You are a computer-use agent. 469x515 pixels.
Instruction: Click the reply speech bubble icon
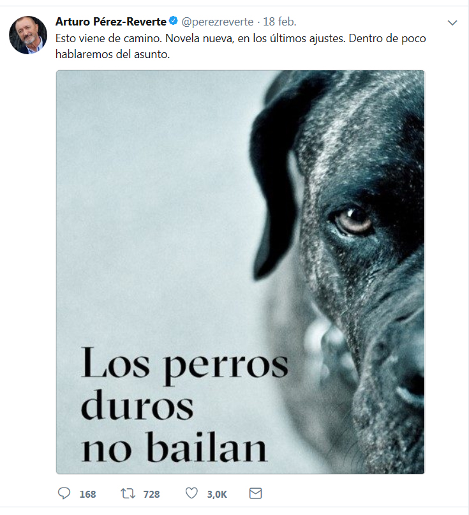[x=64, y=494]
